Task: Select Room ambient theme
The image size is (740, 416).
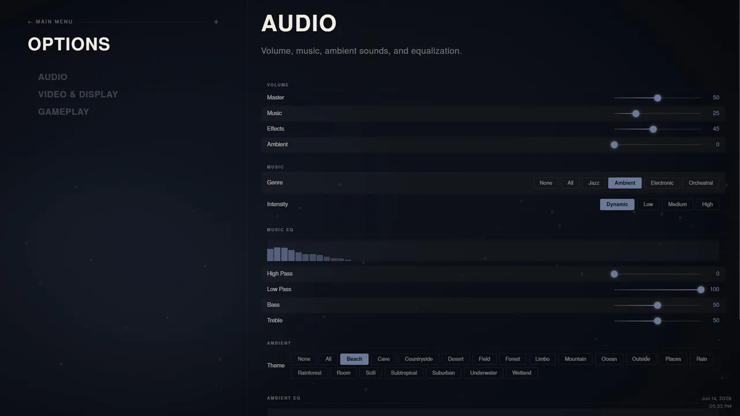Action: click(343, 373)
